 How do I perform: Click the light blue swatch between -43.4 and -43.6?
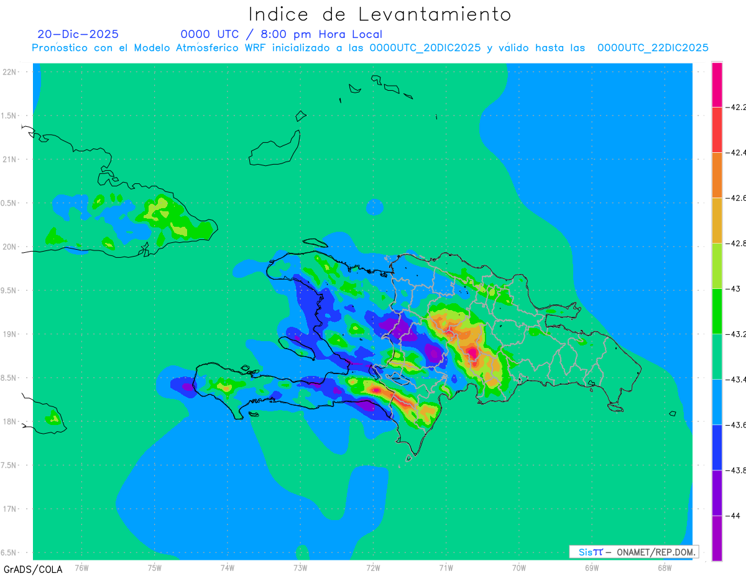point(717,401)
